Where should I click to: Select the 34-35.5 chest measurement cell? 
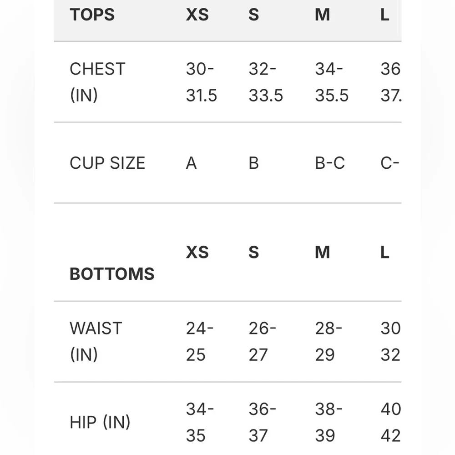pyautogui.click(x=332, y=82)
